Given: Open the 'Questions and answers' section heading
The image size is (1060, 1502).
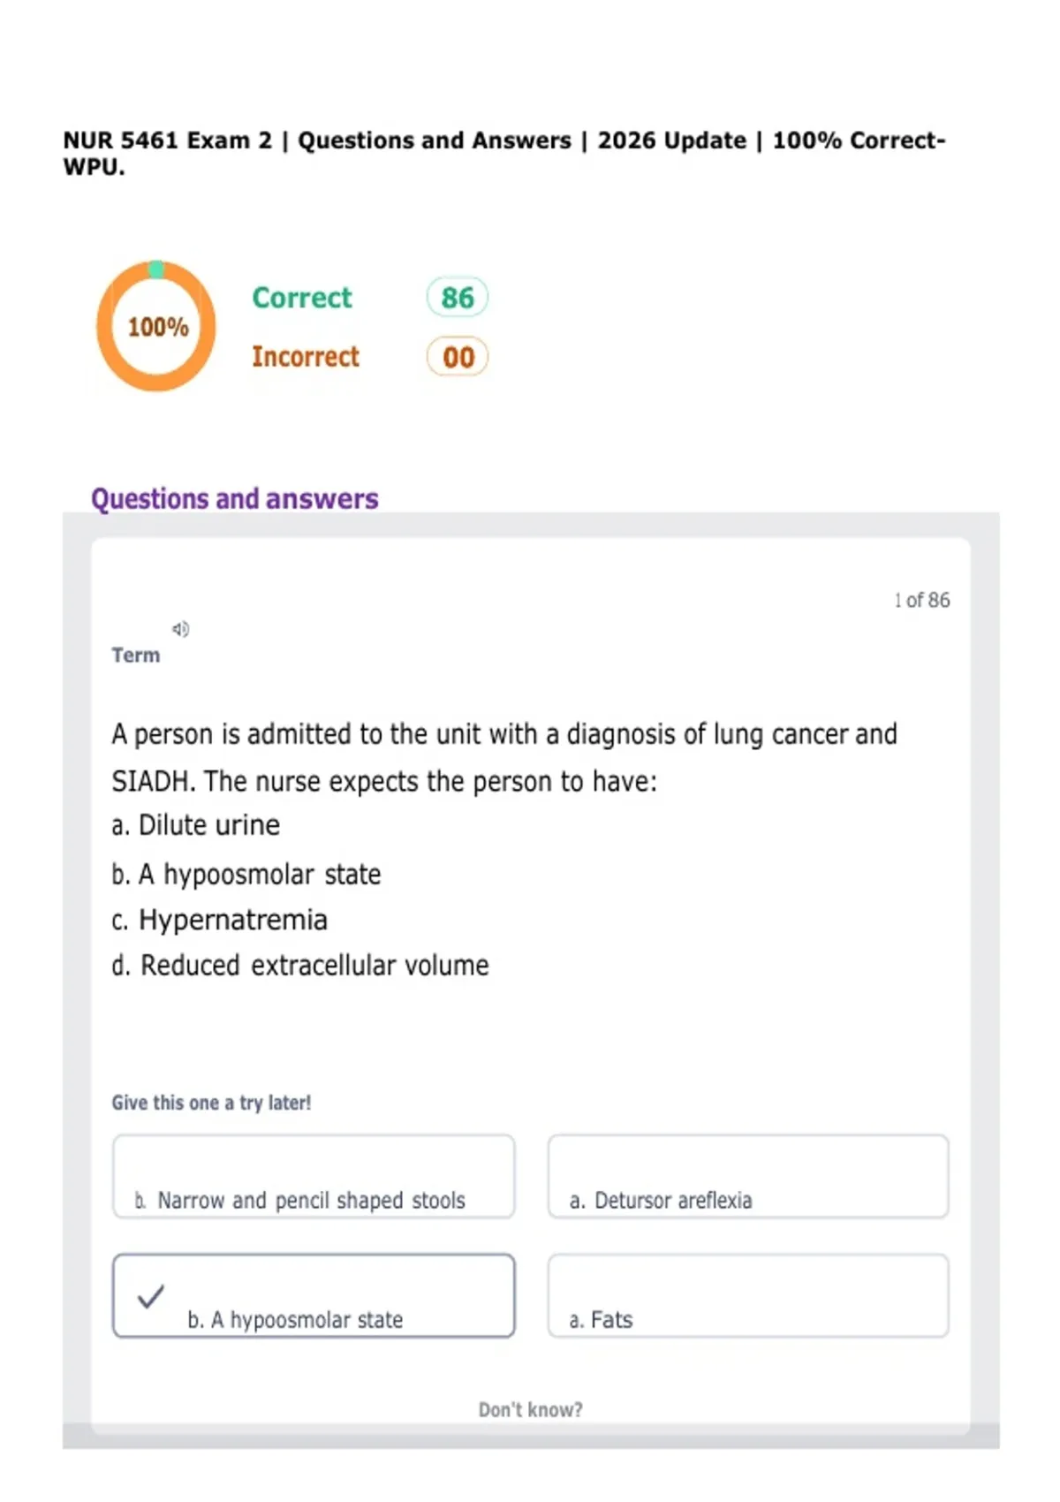Looking at the screenshot, I should point(235,498).
